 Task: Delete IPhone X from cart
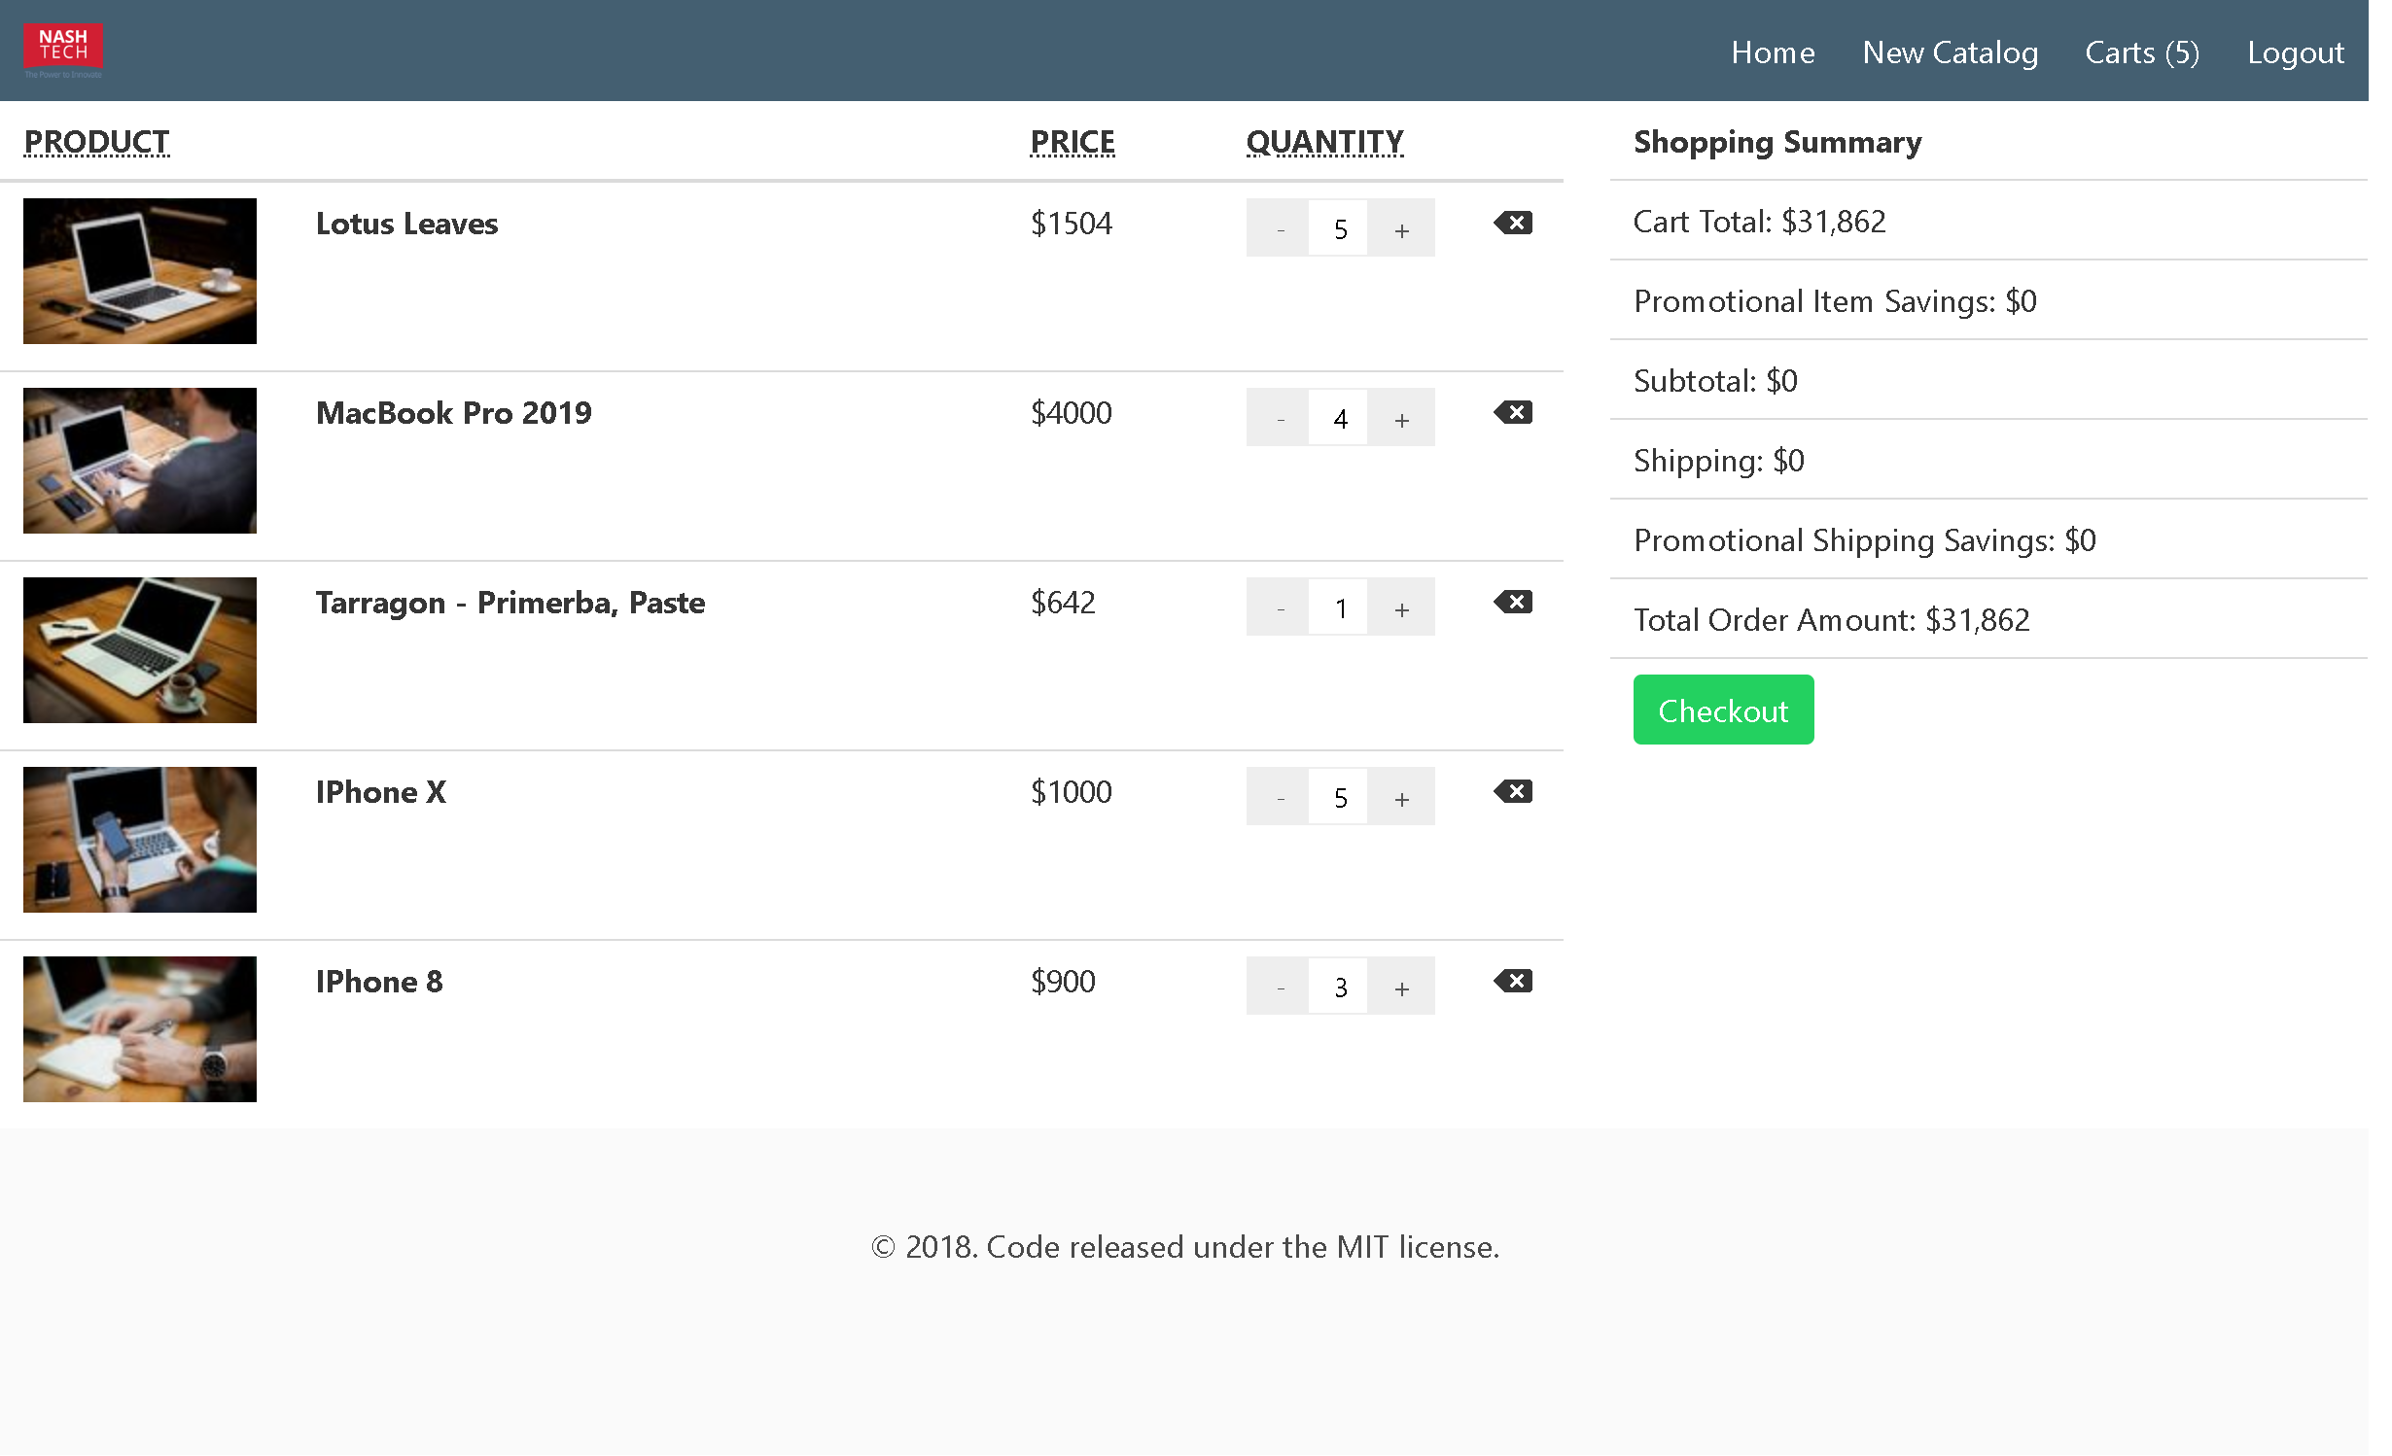click(1513, 792)
